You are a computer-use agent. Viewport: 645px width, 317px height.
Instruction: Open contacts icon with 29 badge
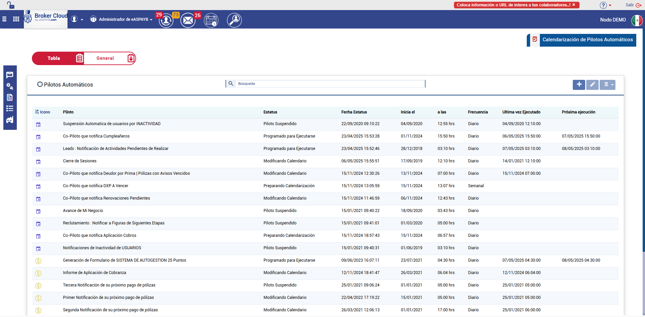click(x=166, y=20)
